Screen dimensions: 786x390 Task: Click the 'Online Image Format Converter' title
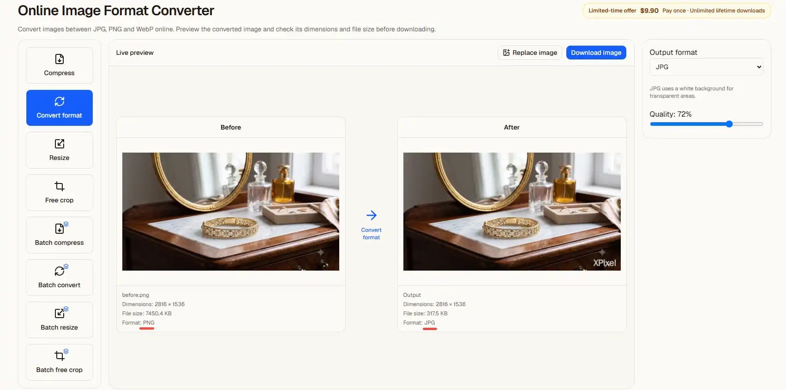click(x=116, y=11)
